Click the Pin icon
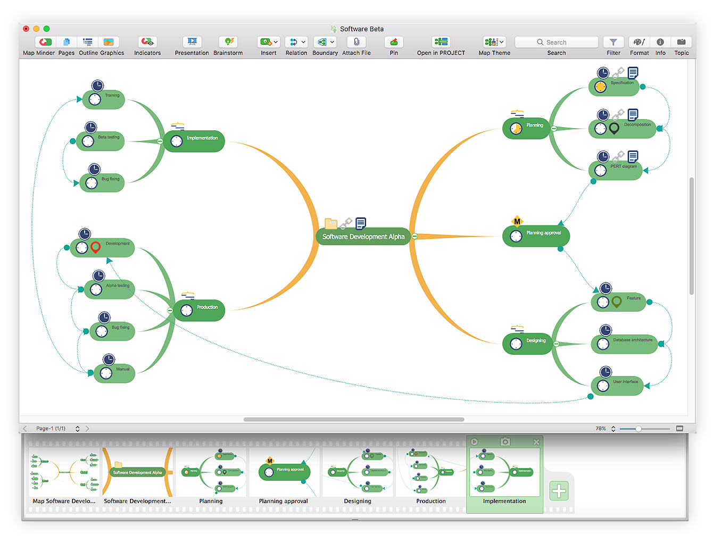 coord(394,42)
